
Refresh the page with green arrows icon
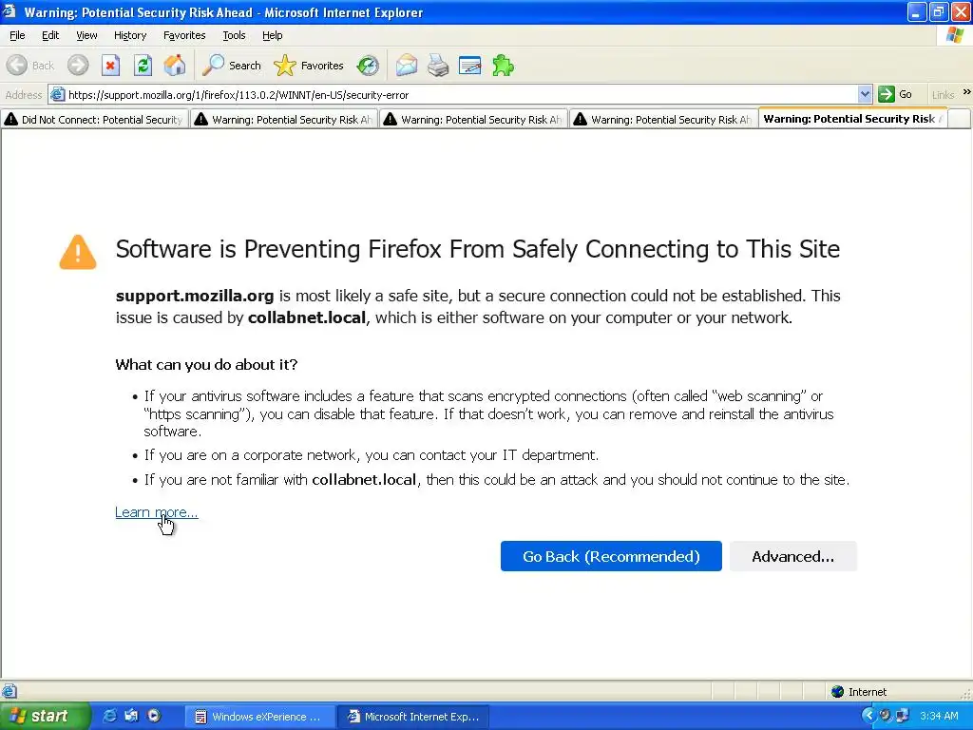pyautogui.click(x=143, y=66)
